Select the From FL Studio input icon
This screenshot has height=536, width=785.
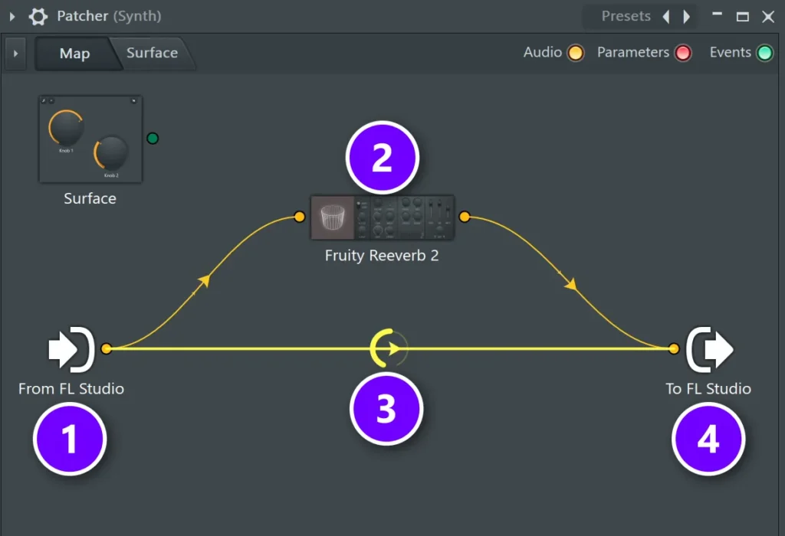[x=71, y=349]
